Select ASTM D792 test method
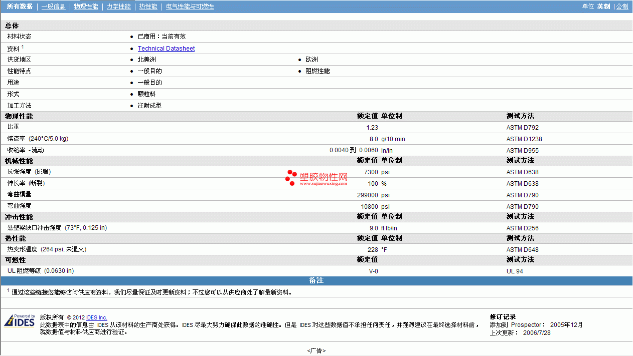 click(523, 128)
